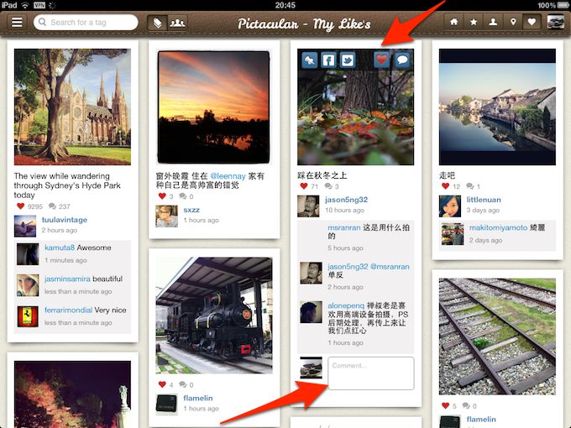Open comment bubble on autumn leaves photo
The height and width of the screenshot is (428, 571).
(402, 60)
